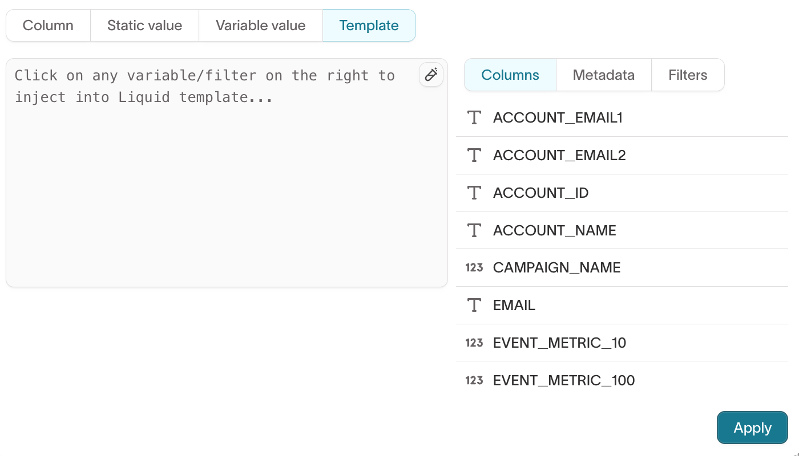
Task: Pick the EVENT_METRIC_100 column
Action: click(x=622, y=381)
